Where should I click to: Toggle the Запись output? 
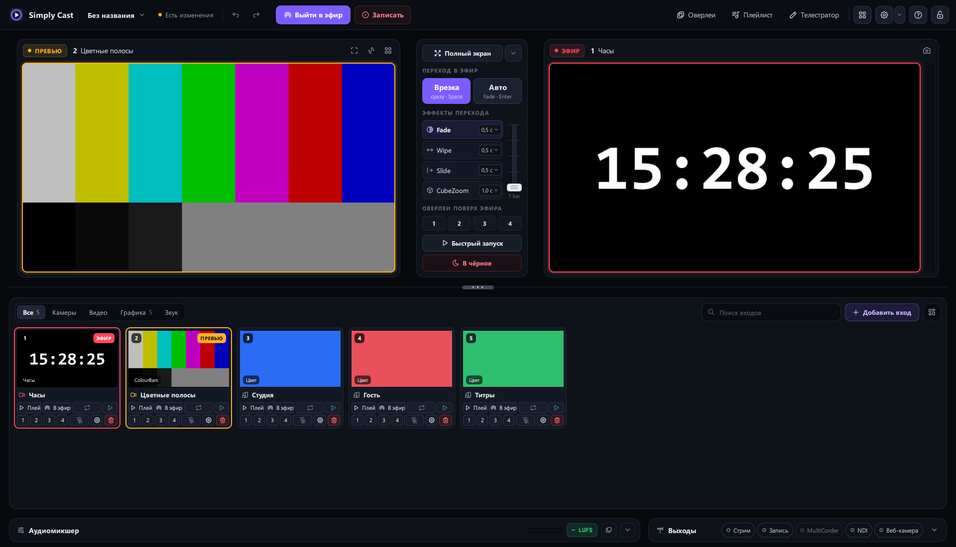click(x=775, y=531)
